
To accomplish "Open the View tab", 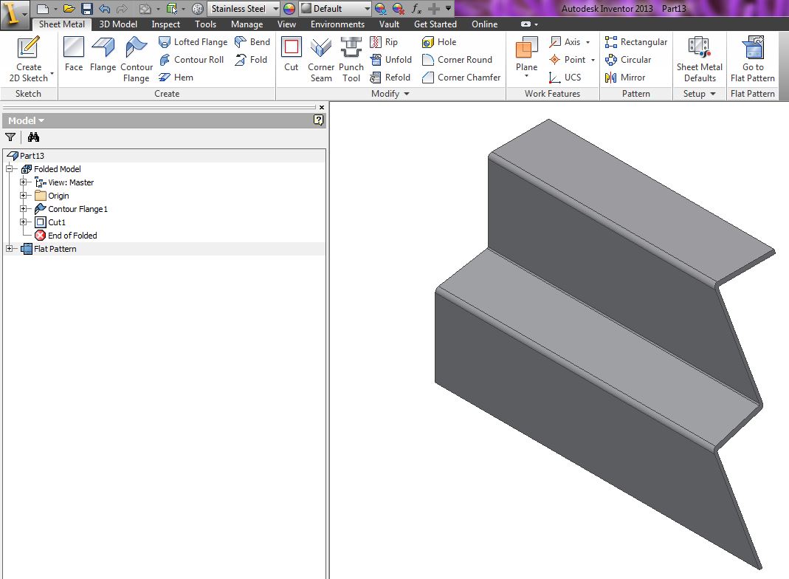I will pyautogui.click(x=286, y=24).
